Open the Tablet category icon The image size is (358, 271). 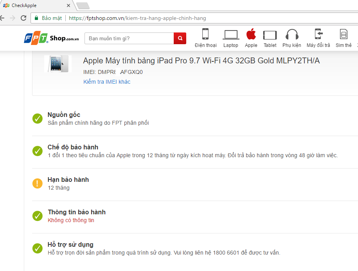270,35
